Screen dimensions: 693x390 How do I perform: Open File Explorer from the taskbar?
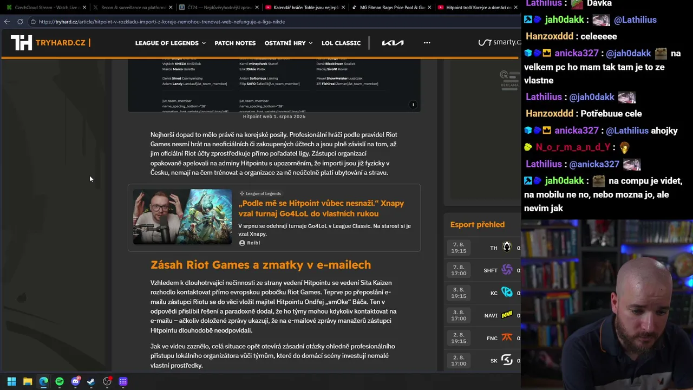pyautogui.click(x=28, y=381)
